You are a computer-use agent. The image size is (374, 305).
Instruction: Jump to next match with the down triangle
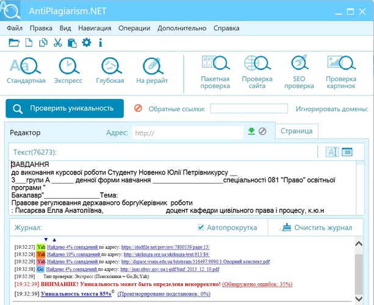click(x=46, y=239)
